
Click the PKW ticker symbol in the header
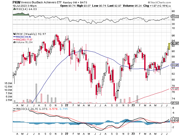point(16,2)
